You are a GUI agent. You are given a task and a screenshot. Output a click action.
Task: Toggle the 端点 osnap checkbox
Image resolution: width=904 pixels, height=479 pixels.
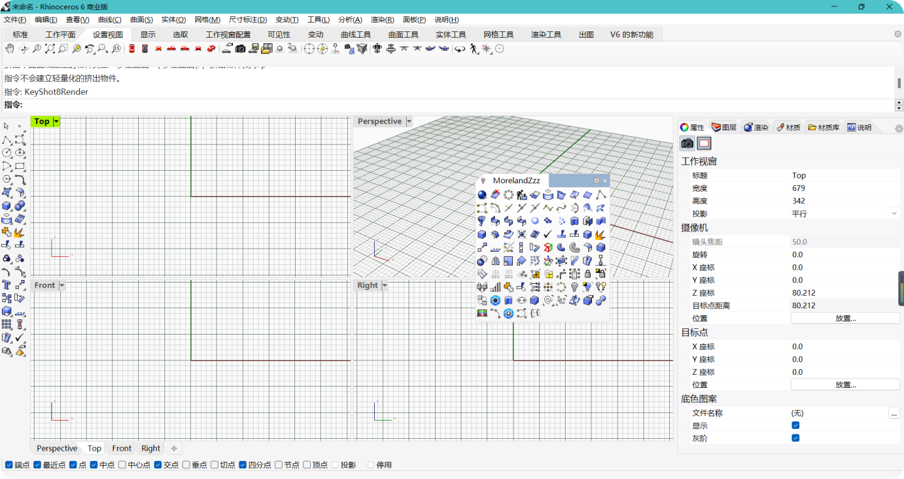tap(9, 465)
